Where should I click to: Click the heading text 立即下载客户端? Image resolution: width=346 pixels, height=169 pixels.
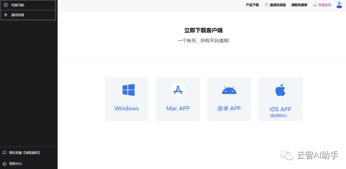click(203, 30)
